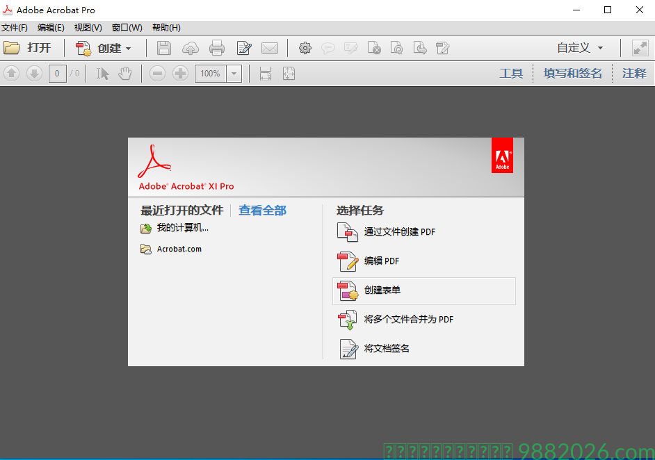Screen dimensions: 655x460
Task: Open the 文件(F) menu
Action: point(15,27)
